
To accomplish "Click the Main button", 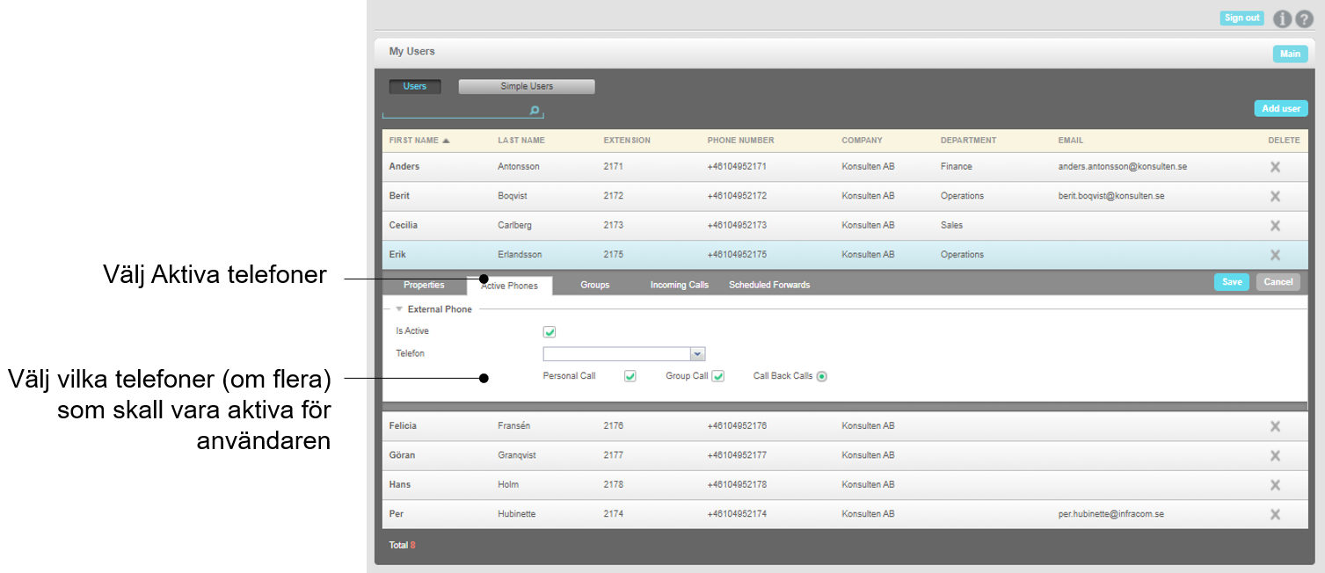I will [x=1290, y=54].
